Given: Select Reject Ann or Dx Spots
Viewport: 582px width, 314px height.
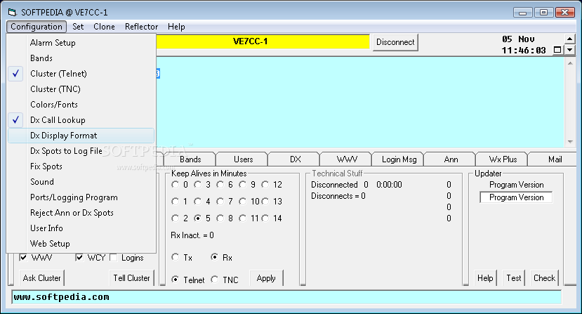Looking at the screenshot, I should pyautogui.click(x=81, y=213).
